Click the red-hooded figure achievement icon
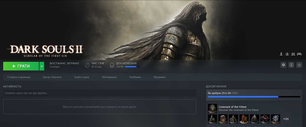 [244, 119]
